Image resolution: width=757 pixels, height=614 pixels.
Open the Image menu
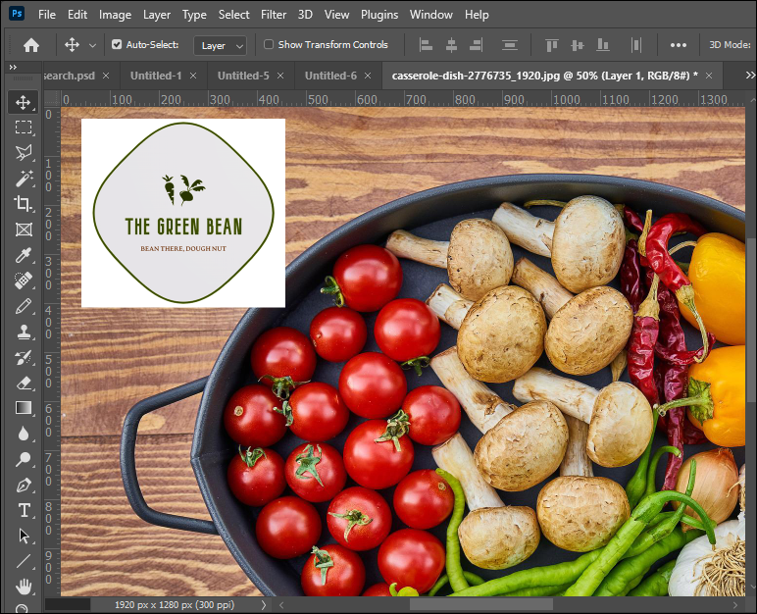coord(115,15)
